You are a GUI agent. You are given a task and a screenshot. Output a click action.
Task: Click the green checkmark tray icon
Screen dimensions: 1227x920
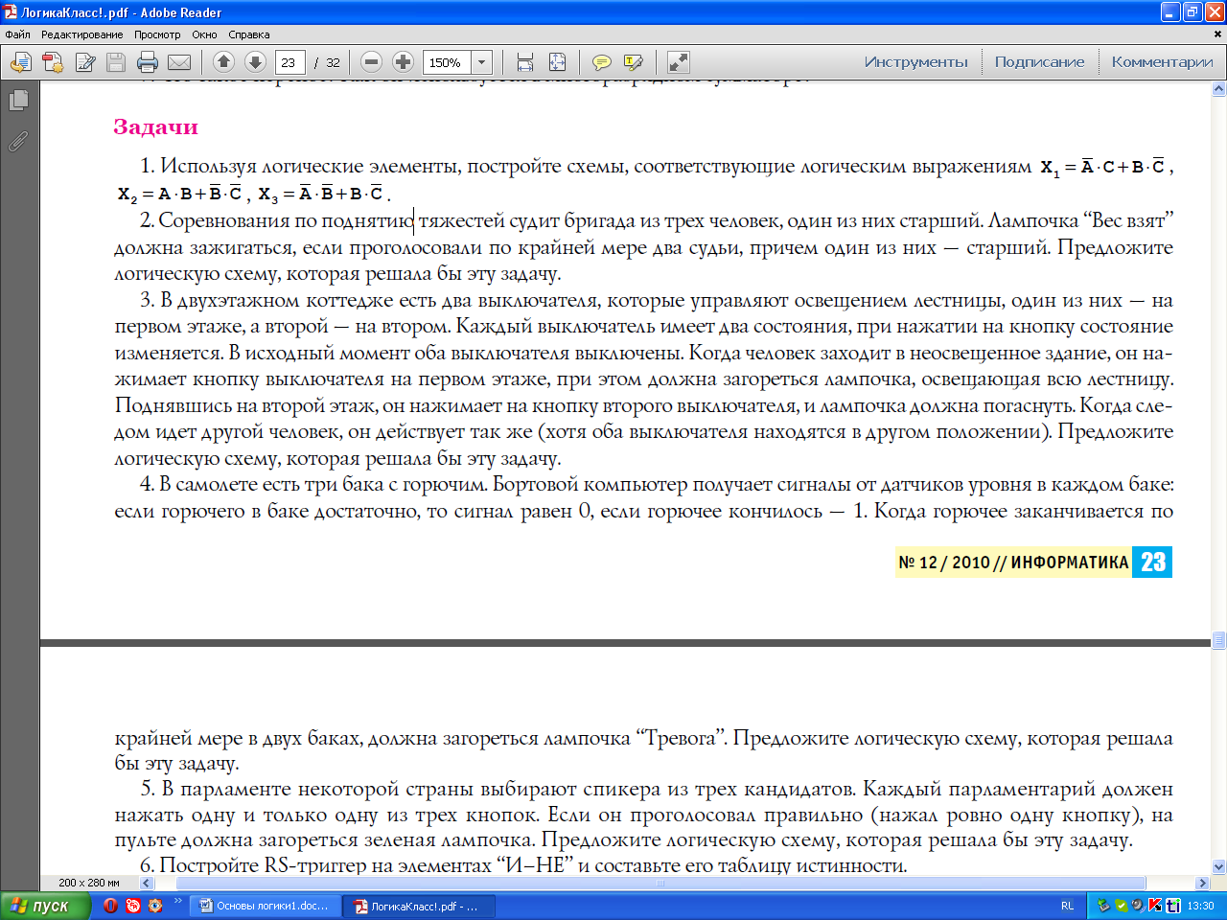tap(1121, 906)
